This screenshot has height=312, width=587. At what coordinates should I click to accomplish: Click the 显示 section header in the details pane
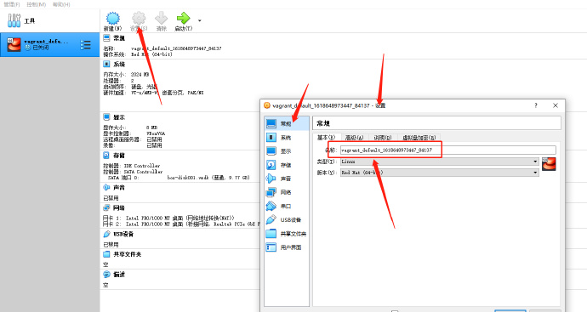[x=119, y=117]
